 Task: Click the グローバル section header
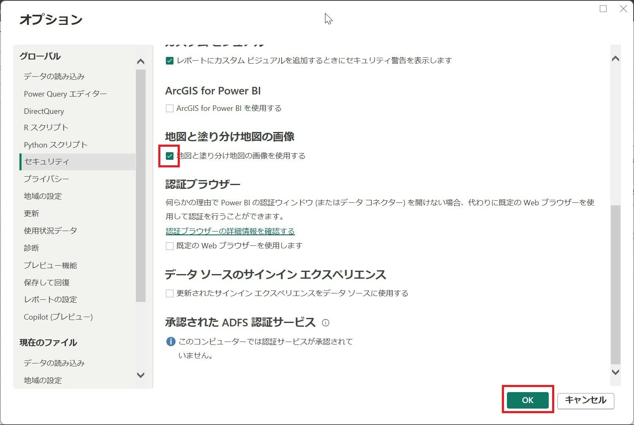pos(40,56)
